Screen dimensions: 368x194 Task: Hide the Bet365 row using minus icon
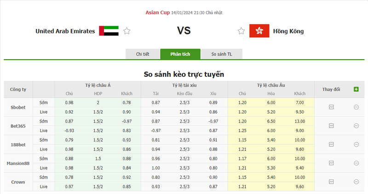(356, 126)
